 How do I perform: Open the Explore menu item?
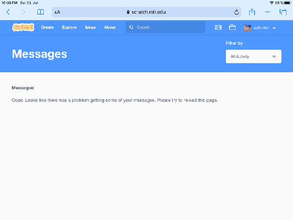[70, 28]
